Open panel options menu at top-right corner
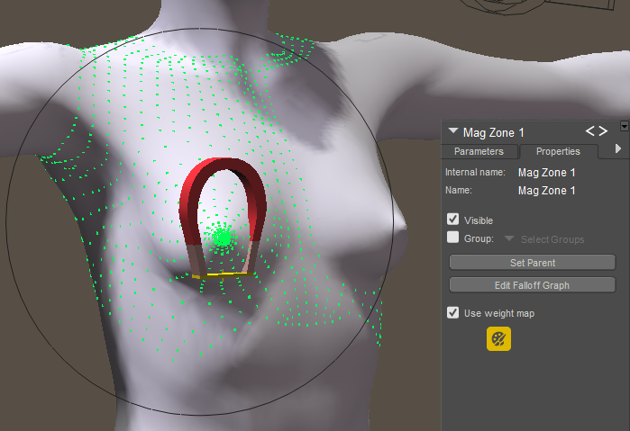 pyautogui.click(x=625, y=126)
